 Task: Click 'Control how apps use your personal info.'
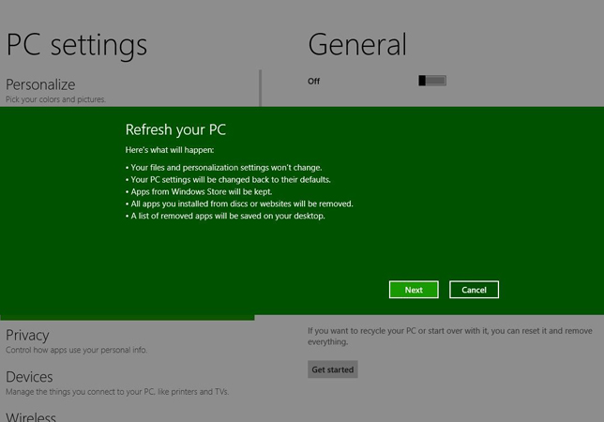pyautogui.click(x=76, y=350)
